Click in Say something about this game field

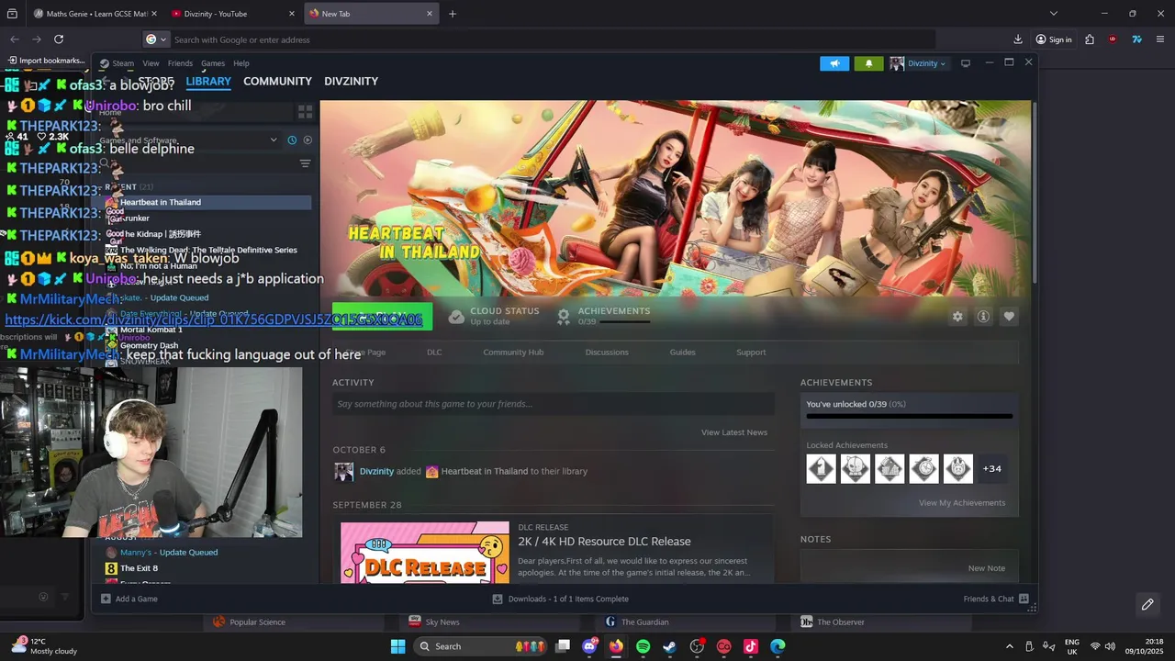(x=554, y=404)
